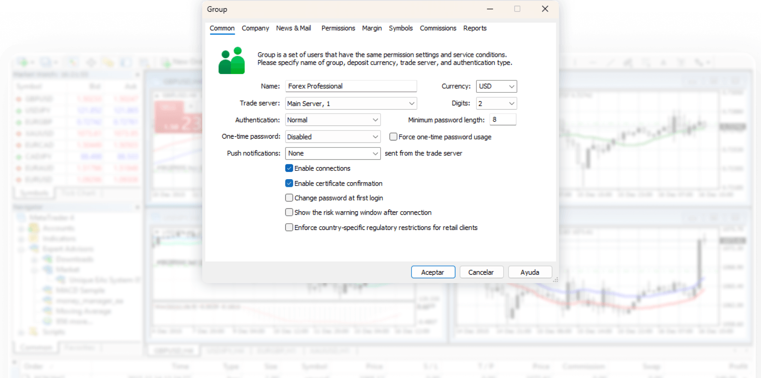Screen dimensions: 761x378
Task: Expand the Push notifications dropdown
Action: pyautogui.click(x=333, y=153)
